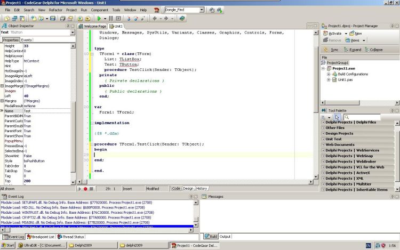This screenshot has width=400, height=250.
Task: Click the Activate button in Project Manager
Action: point(332,34)
